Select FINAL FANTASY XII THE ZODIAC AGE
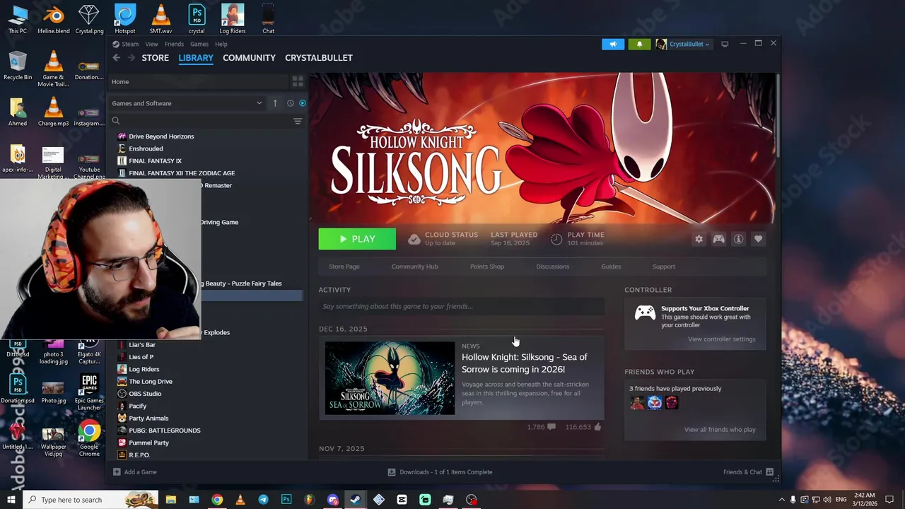This screenshot has height=509, width=905. (182, 173)
